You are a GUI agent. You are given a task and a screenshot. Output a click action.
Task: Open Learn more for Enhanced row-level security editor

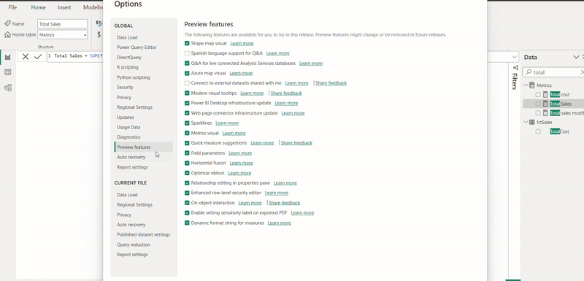point(277,193)
